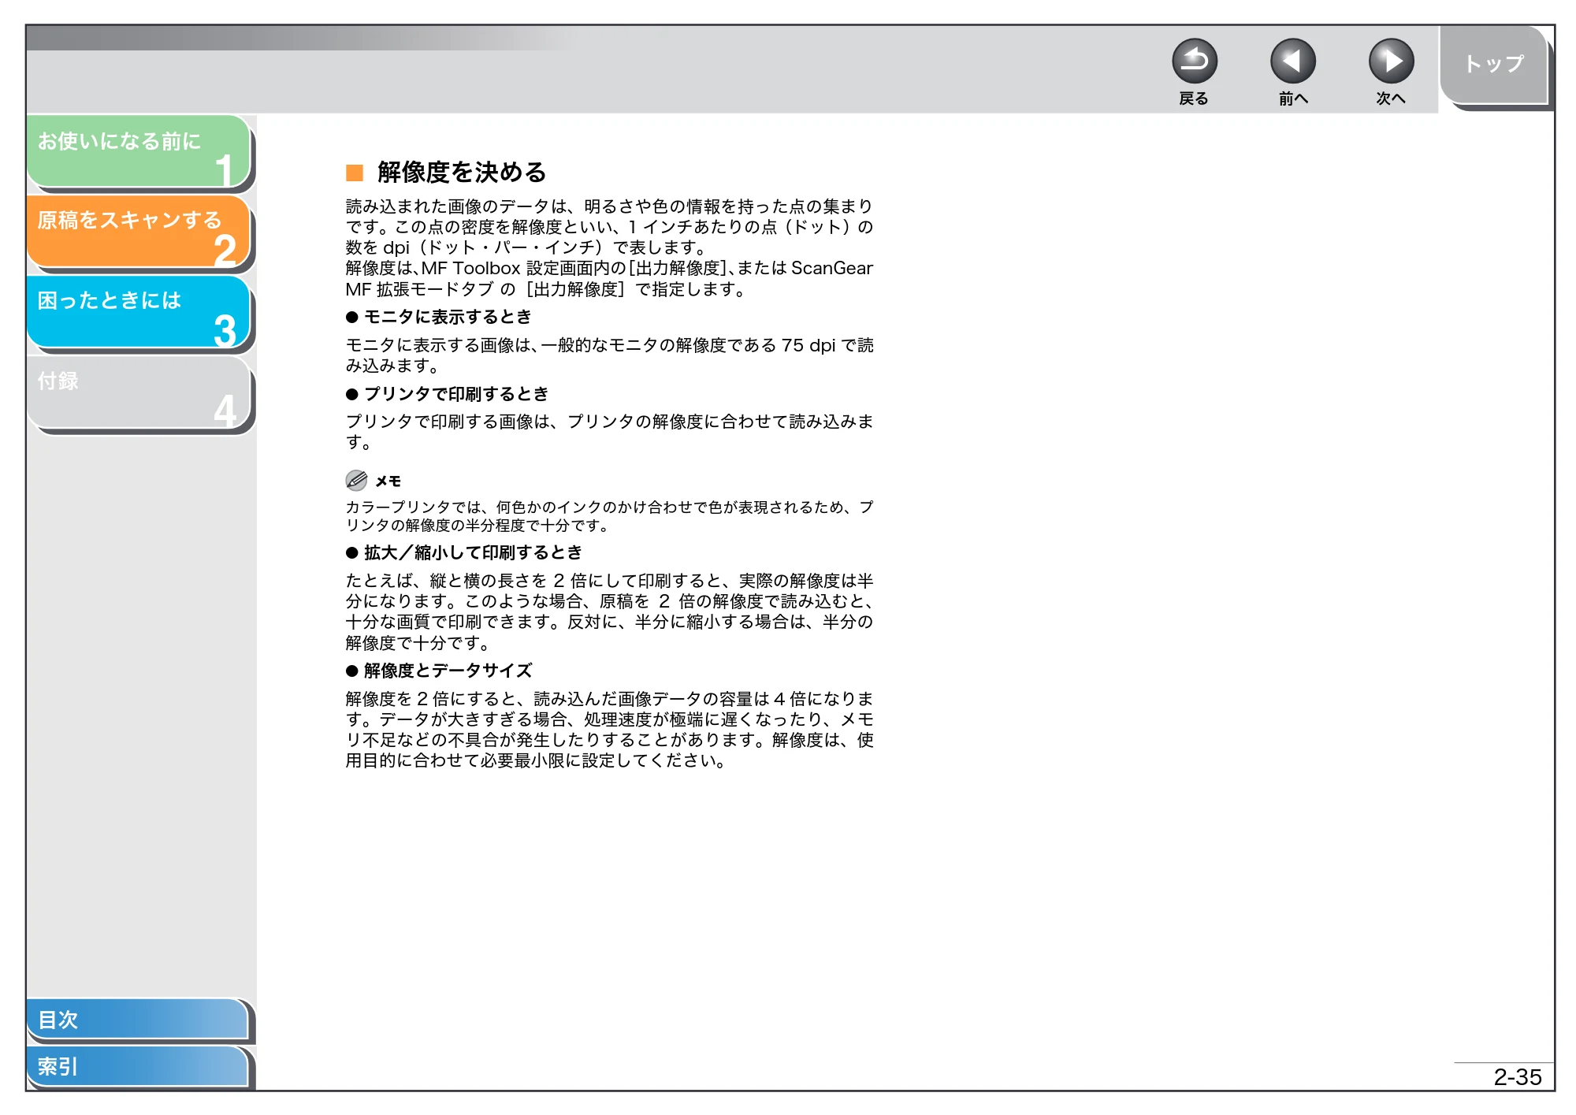Click subheading 拡大／縮小して印刷するとき
Viewport: 1576px width, 1115px height.
pyautogui.click(x=473, y=552)
